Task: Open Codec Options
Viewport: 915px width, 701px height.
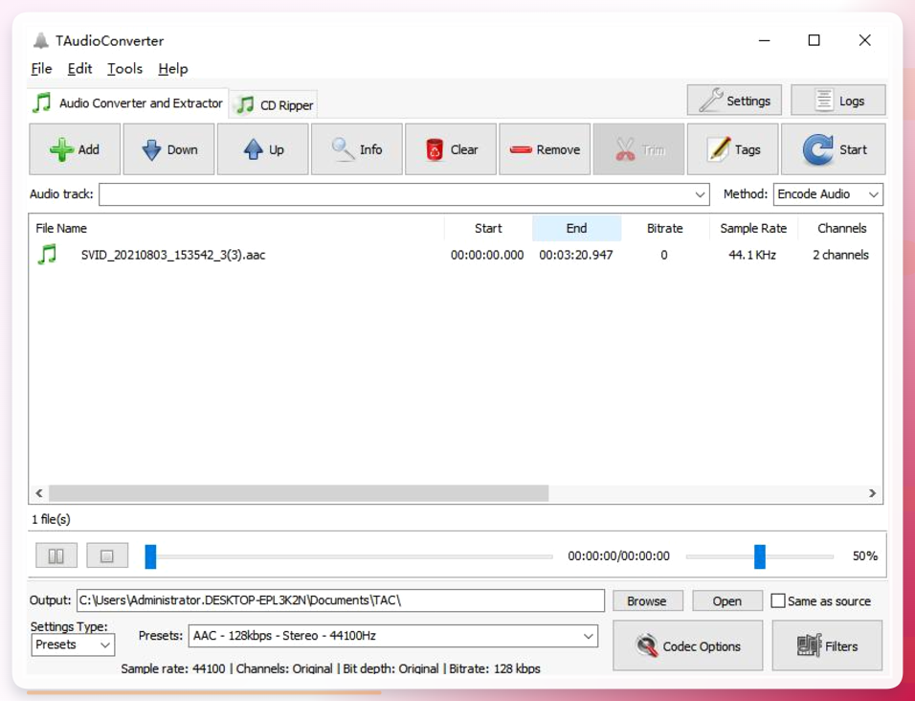Action: (687, 645)
